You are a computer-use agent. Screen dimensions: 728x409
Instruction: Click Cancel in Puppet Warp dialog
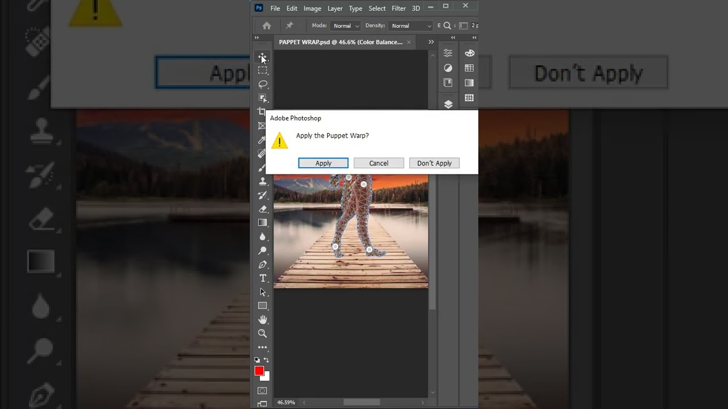coord(379,163)
